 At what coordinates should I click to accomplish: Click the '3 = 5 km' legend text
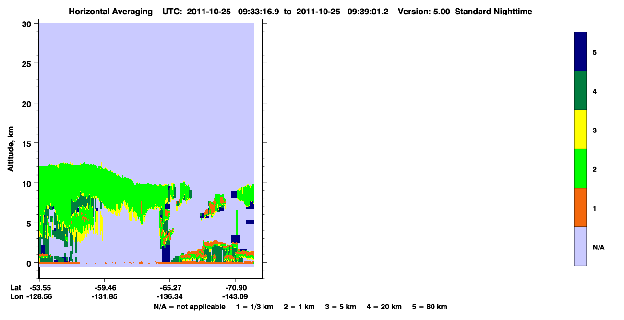click(x=340, y=307)
